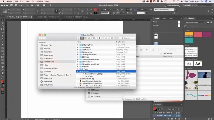Select the Scissors tool
214x120 pixels.
(x=3, y=54)
